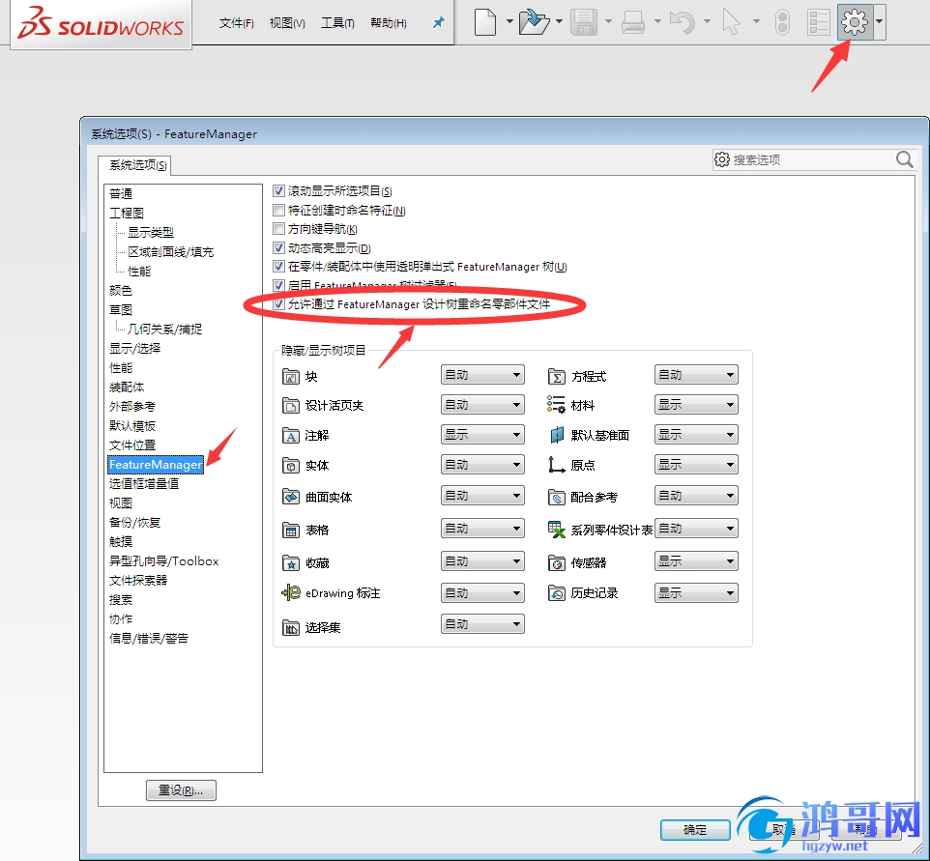
Task: Open the 视图(V) menu
Action: pos(287,23)
